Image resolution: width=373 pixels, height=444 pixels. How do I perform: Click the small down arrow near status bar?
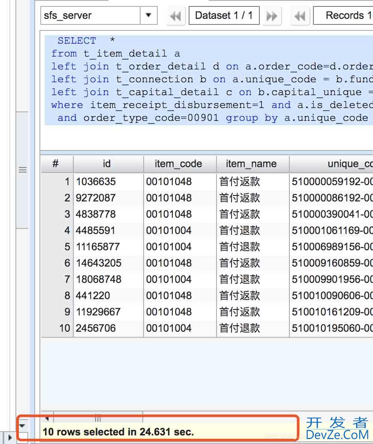tap(22, 426)
